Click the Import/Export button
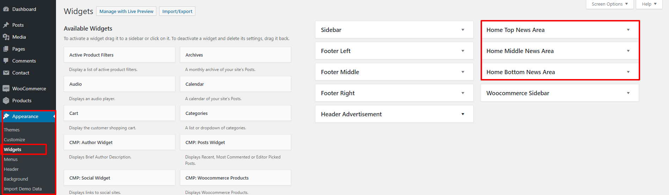 point(177,11)
